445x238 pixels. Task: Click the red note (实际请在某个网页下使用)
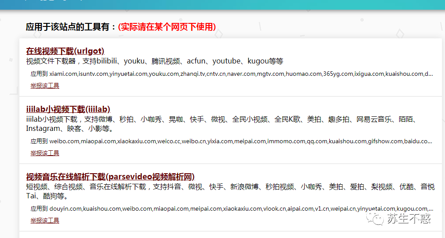click(167, 27)
